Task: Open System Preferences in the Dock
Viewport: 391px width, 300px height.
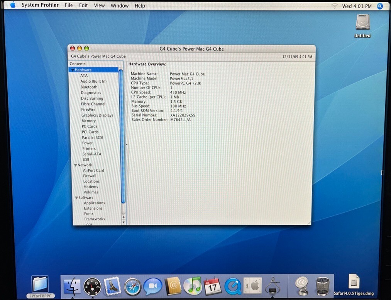Action: (252, 286)
